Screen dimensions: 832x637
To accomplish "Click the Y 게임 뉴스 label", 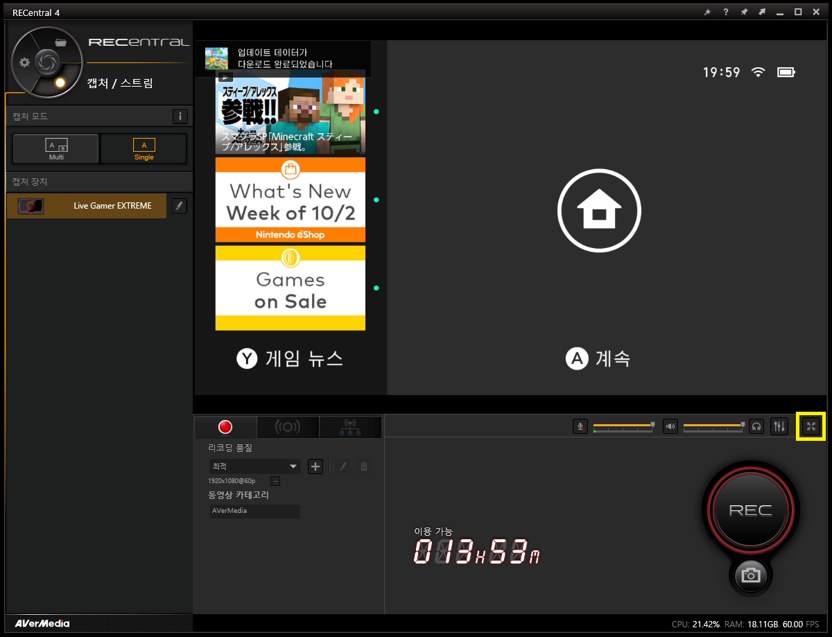I will 290,358.
